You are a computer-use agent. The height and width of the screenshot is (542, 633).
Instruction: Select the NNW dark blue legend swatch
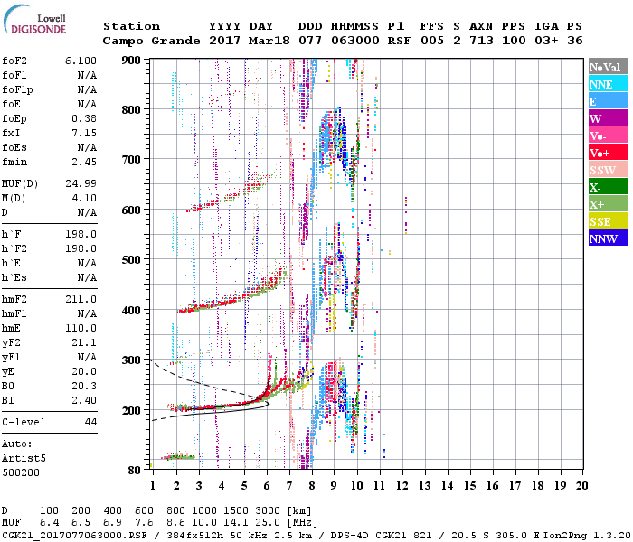pos(608,238)
